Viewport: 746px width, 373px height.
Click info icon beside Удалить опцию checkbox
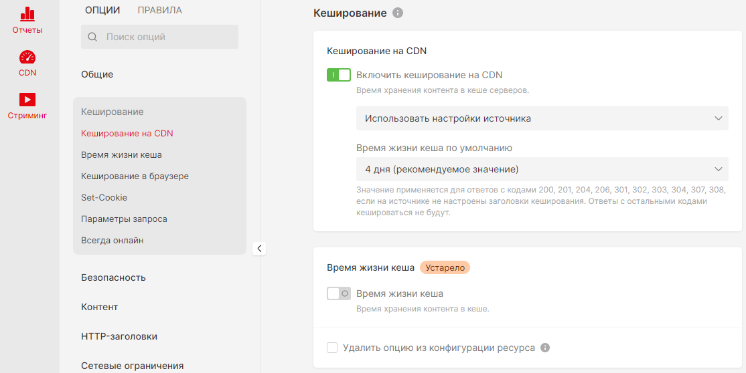[545, 348]
